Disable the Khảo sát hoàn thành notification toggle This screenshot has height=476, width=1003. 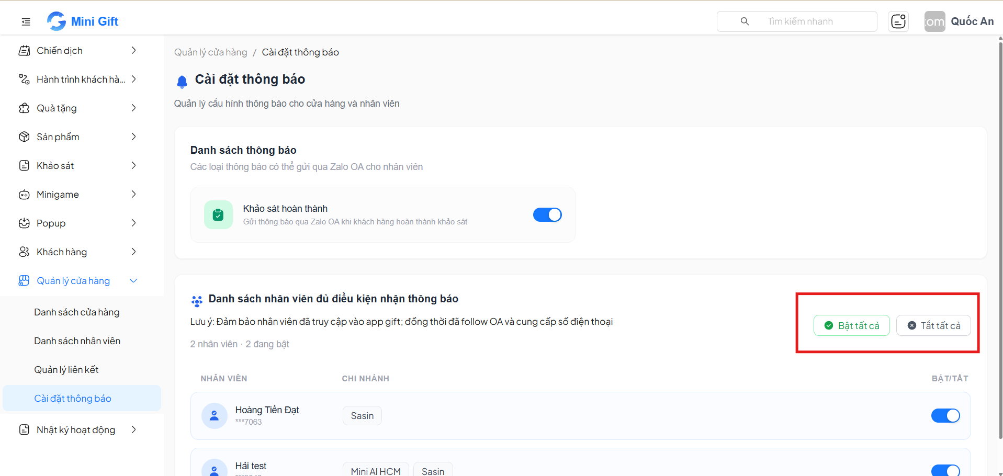tap(547, 215)
